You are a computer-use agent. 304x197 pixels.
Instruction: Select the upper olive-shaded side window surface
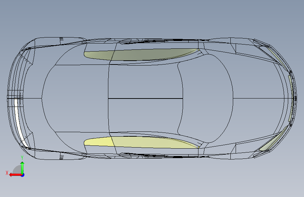(142, 54)
